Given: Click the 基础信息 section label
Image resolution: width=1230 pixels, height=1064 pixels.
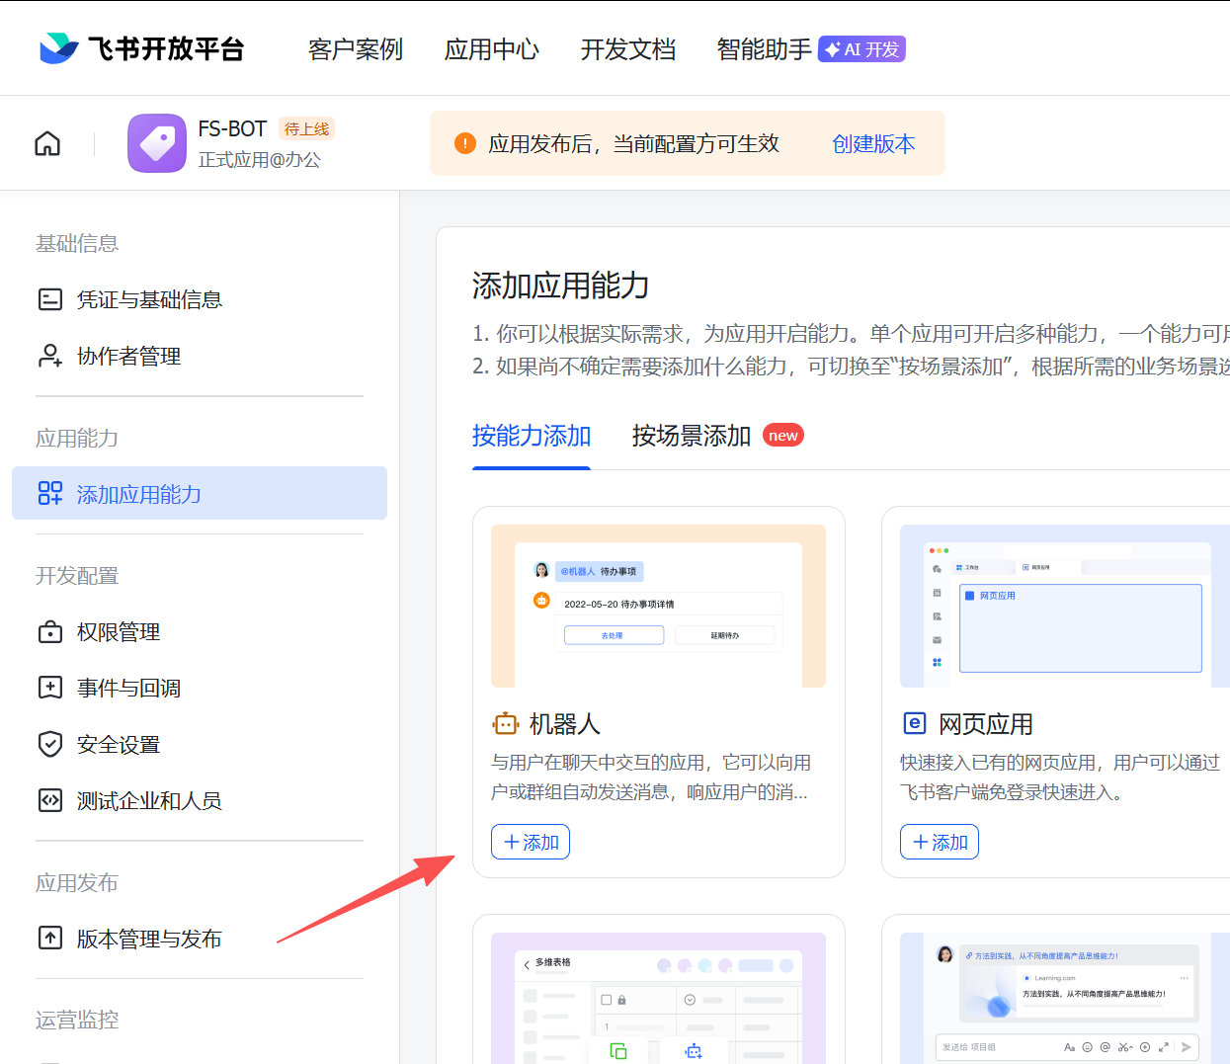Looking at the screenshot, I should pos(77,243).
